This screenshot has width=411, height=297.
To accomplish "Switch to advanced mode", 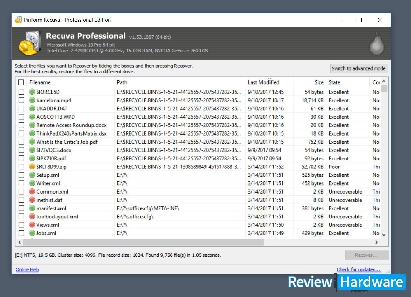I will 359,68.
